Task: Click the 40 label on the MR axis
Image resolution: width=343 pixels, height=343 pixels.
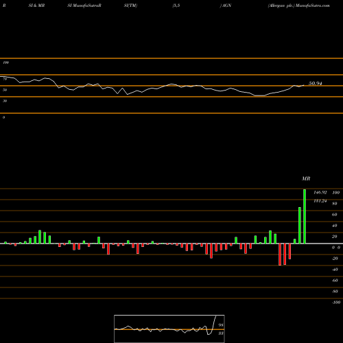Action: coord(335,226)
